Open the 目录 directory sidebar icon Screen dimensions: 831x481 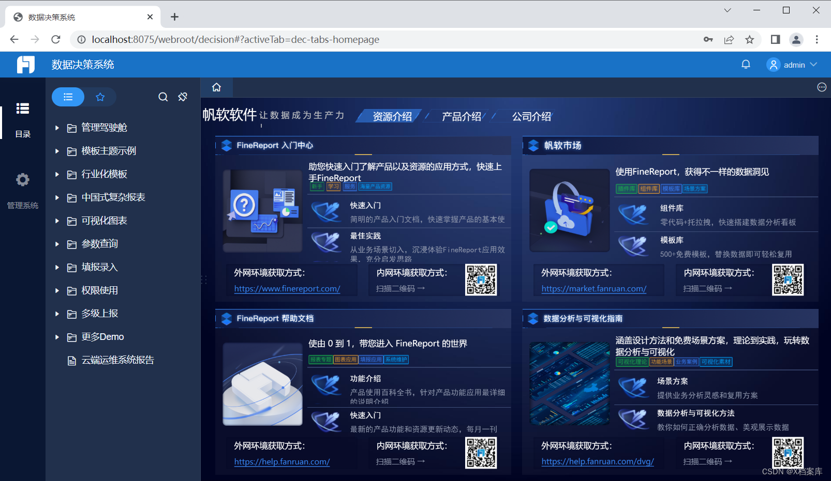pos(22,108)
